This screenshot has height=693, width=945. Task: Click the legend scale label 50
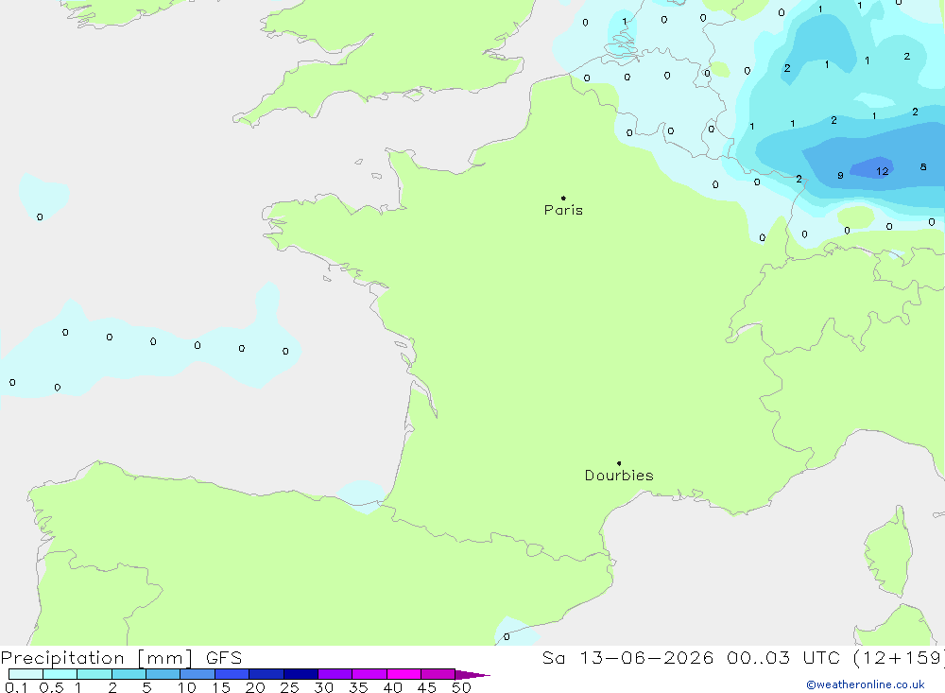pyautogui.click(x=461, y=687)
